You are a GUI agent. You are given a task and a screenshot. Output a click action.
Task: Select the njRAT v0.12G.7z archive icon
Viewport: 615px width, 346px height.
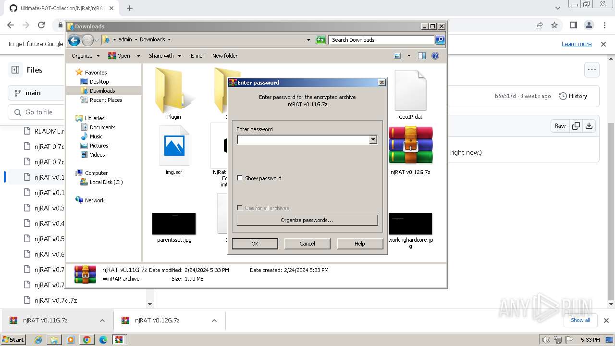[x=410, y=146]
